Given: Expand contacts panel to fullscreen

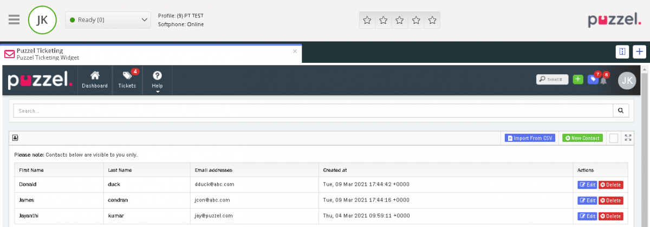Looking at the screenshot, I should click(x=628, y=138).
